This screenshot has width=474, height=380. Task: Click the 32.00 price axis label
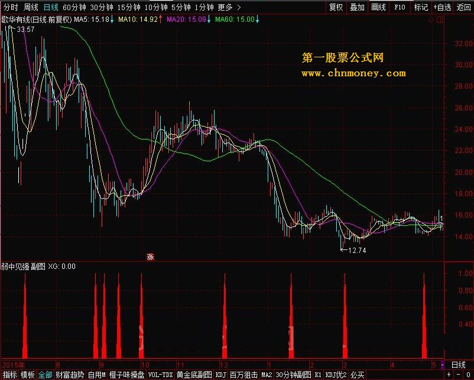pyautogui.click(x=463, y=44)
